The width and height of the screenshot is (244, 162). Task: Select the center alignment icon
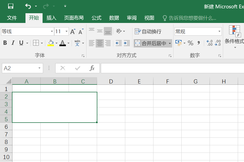[x=99, y=43]
